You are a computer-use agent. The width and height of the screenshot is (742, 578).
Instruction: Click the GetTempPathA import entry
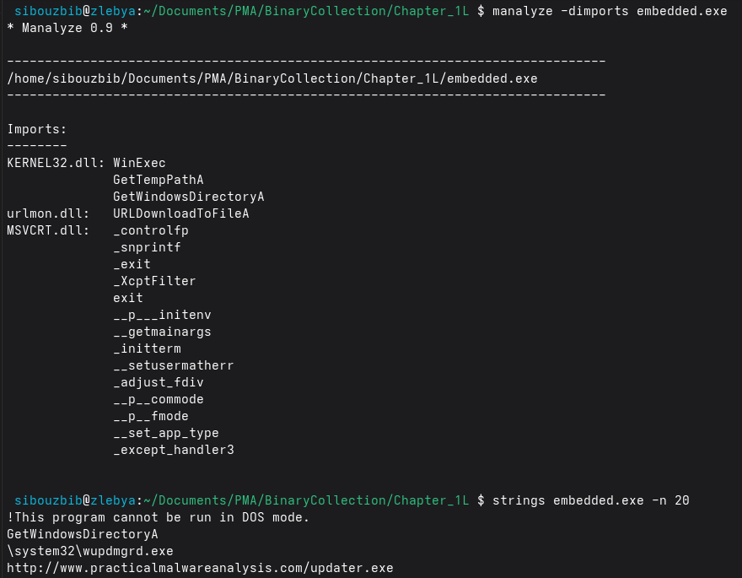159,180
